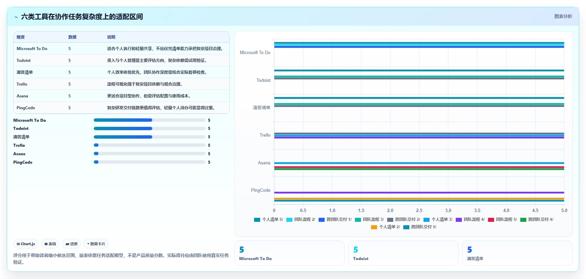Click the 2.5 tick on the chart x-axis
Image resolution: width=586 pixels, height=279 pixels.
pos(419,210)
